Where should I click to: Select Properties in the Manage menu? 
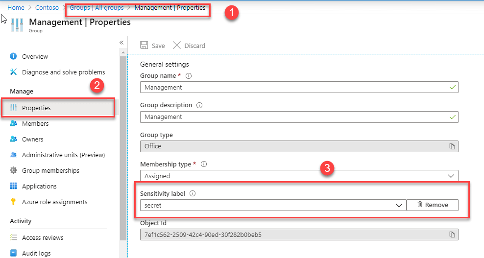(x=36, y=108)
